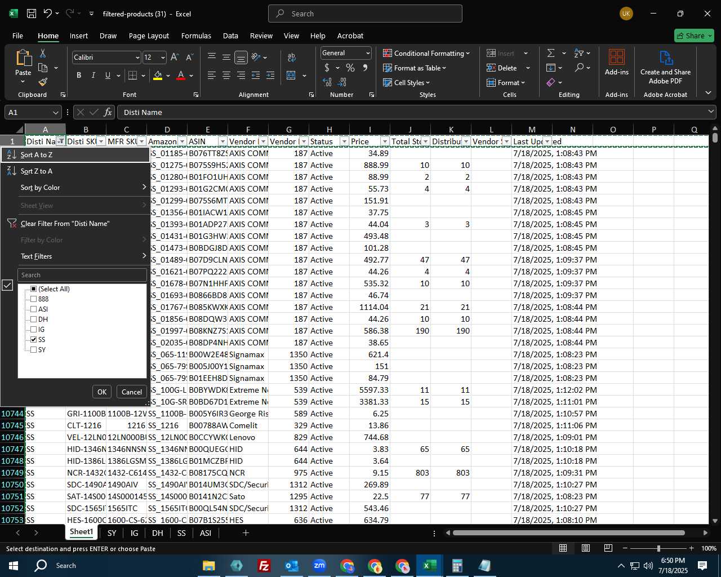Viewport: 721px width, 577px height.
Task: Increase font size with larger A icon
Action: point(175,57)
